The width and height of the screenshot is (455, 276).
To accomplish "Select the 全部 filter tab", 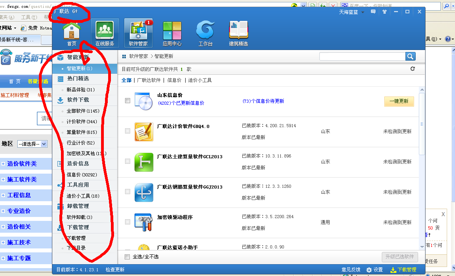I will tap(127, 80).
